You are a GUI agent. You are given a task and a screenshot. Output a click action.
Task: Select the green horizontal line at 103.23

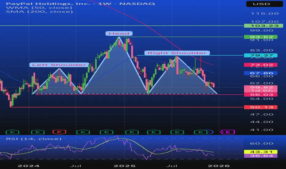click(122, 26)
